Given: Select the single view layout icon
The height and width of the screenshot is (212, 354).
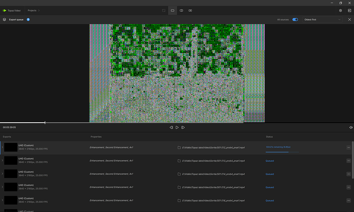Looking at the screenshot, I should pyautogui.click(x=172, y=10).
